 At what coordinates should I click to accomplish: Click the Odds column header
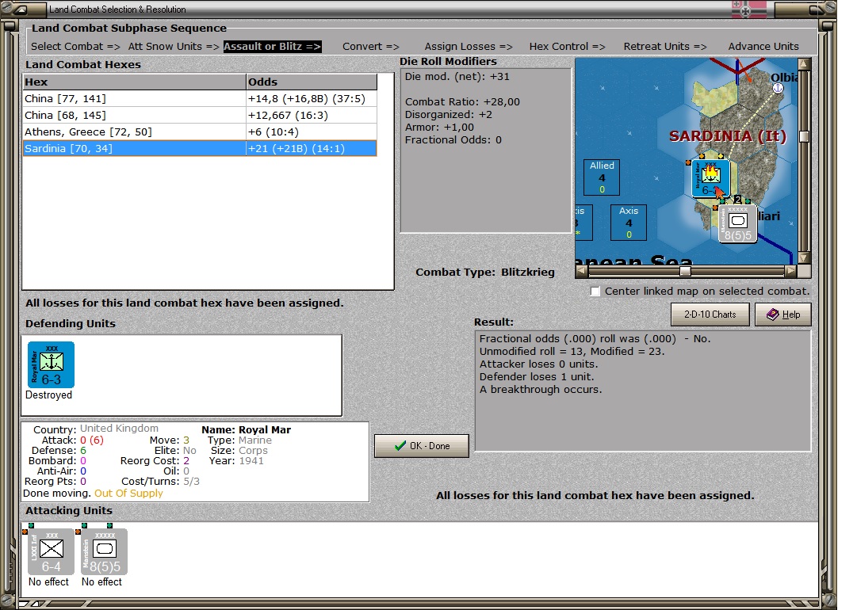pos(312,82)
